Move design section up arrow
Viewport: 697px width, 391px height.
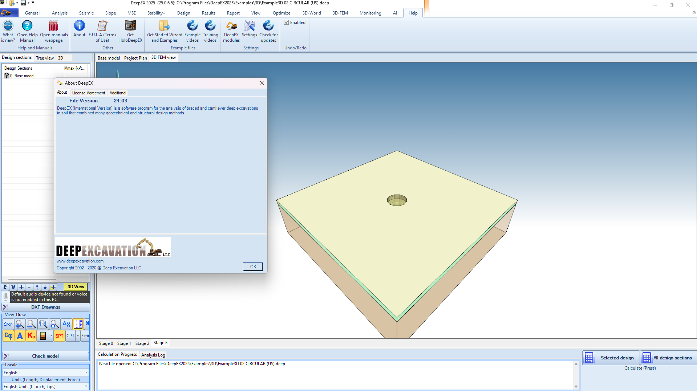37,287
